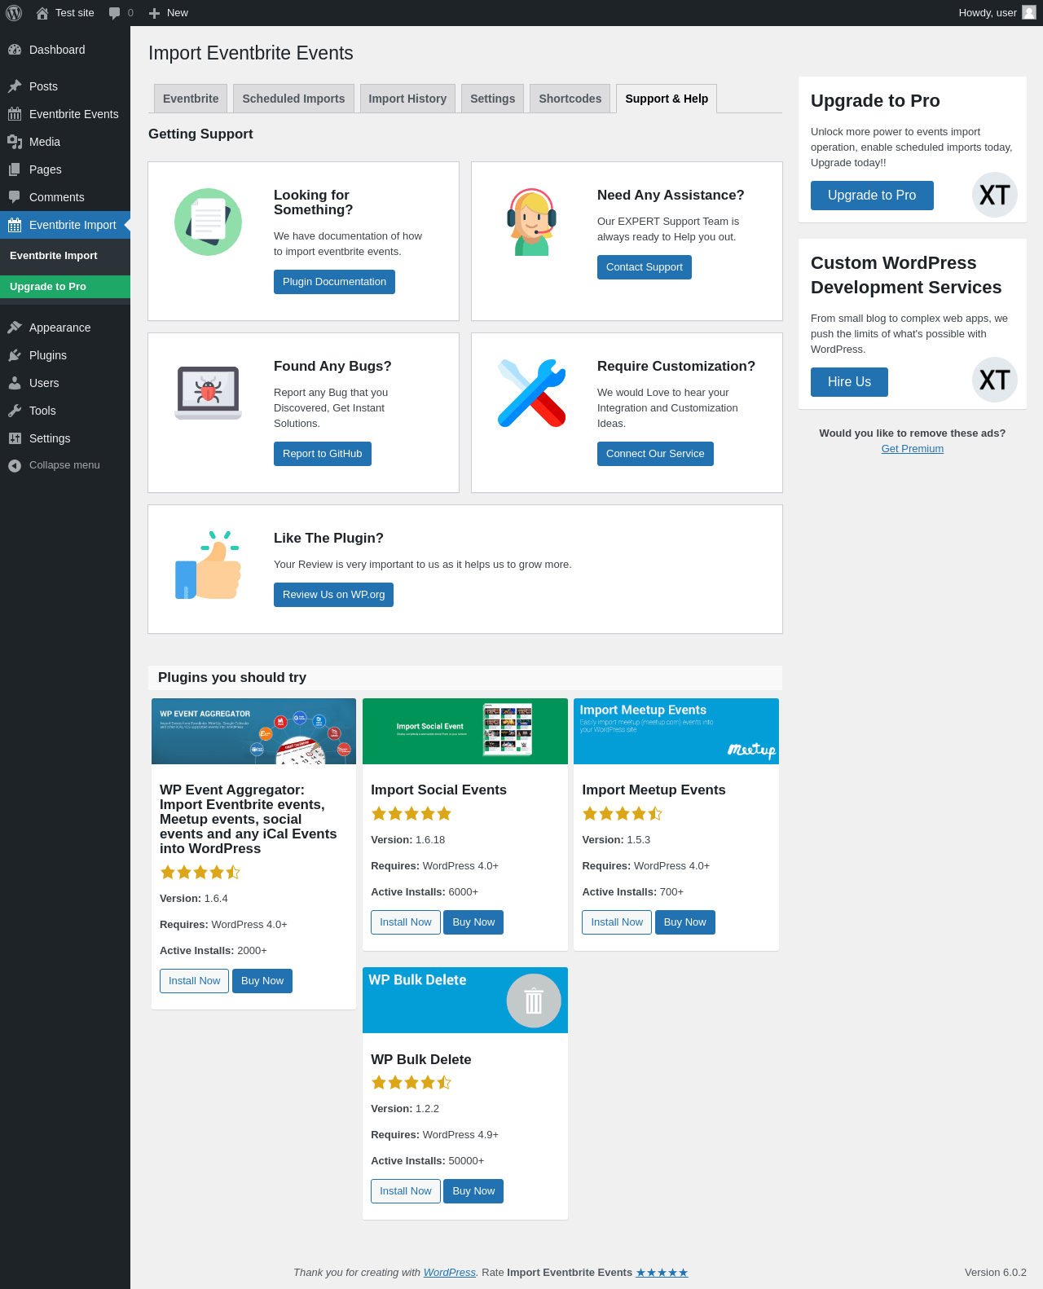Click the XT logo beside Upgrade to Pro
The width and height of the screenshot is (1043, 1289).
(x=995, y=195)
